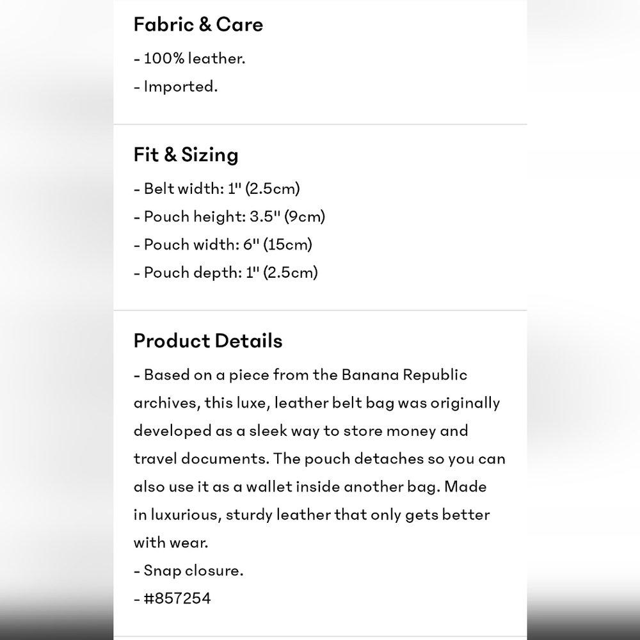Select the Belt width measurement line

tap(217, 189)
